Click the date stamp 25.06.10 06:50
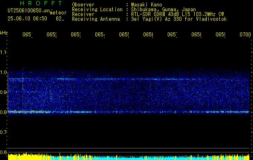Screen dimensions: 253x160 point(27,19)
